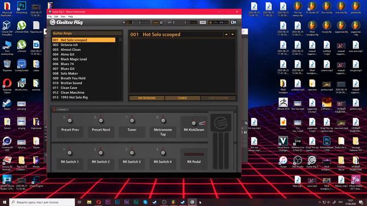Image resolution: width=367 pixels, height=206 pixels.
Task: Click the RK Pedal level bar
Action: 194,154
